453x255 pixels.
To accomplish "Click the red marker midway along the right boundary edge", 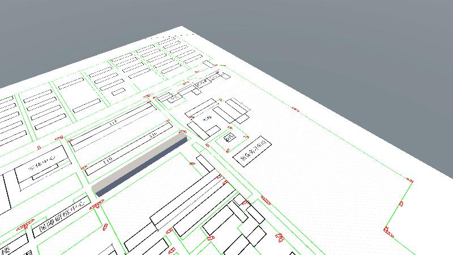I will (400, 203).
